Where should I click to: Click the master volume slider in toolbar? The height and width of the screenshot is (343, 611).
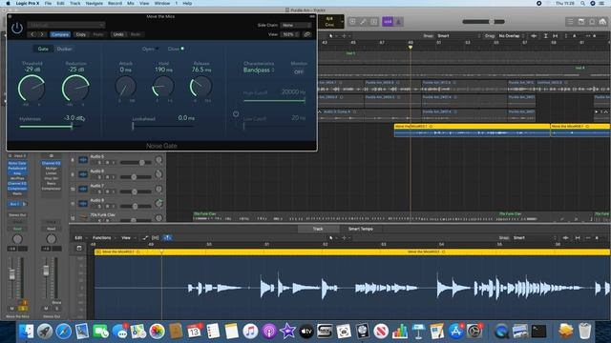(483, 22)
